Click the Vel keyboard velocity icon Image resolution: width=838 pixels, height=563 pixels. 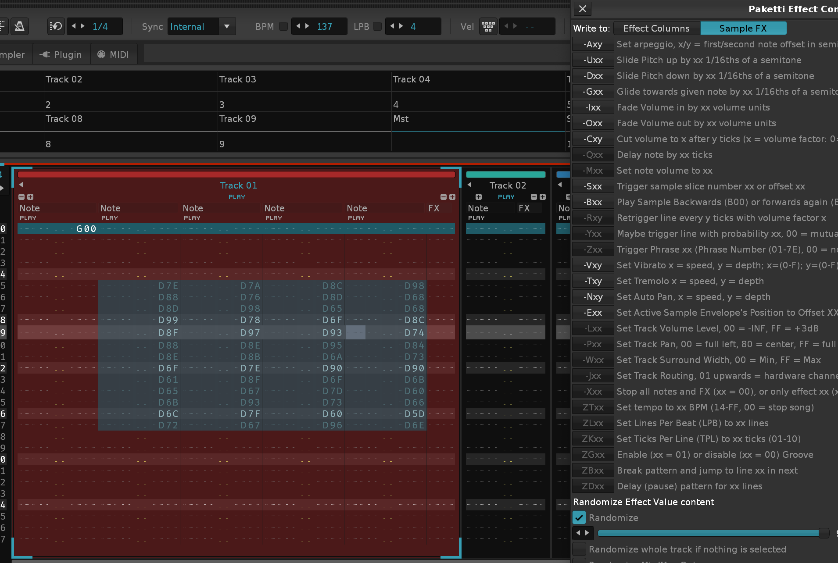(x=488, y=27)
